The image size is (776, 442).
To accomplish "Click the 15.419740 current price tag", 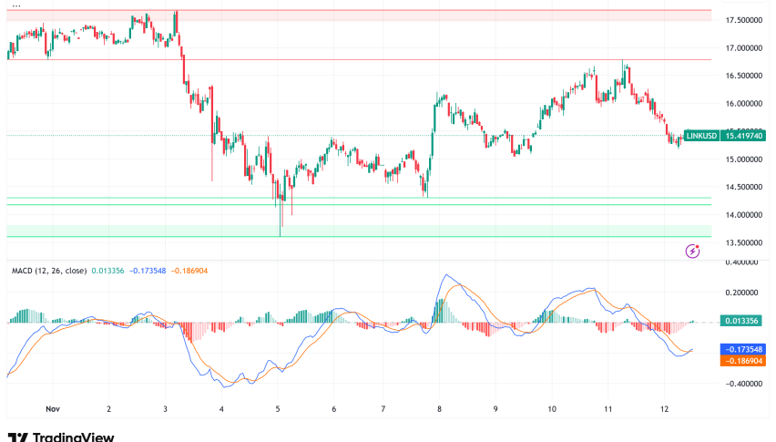I will 743,135.
